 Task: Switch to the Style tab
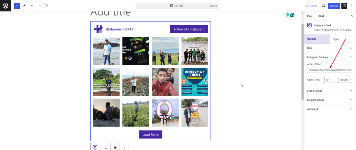[x=335, y=39]
